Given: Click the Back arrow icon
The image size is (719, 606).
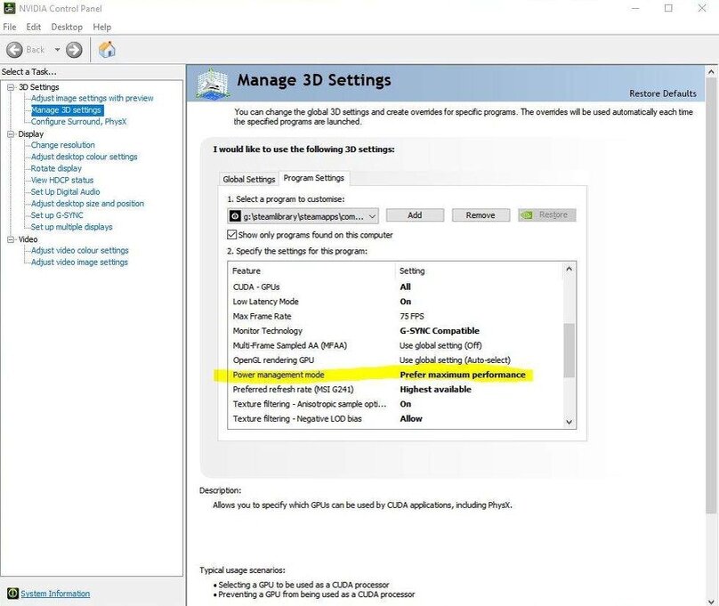Looking at the screenshot, I should pyautogui.click(x=14, y=50).
